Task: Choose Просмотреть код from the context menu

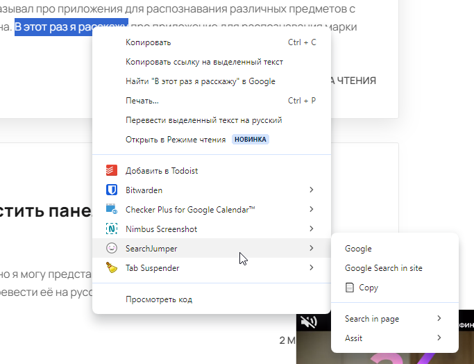Action: 212,299
